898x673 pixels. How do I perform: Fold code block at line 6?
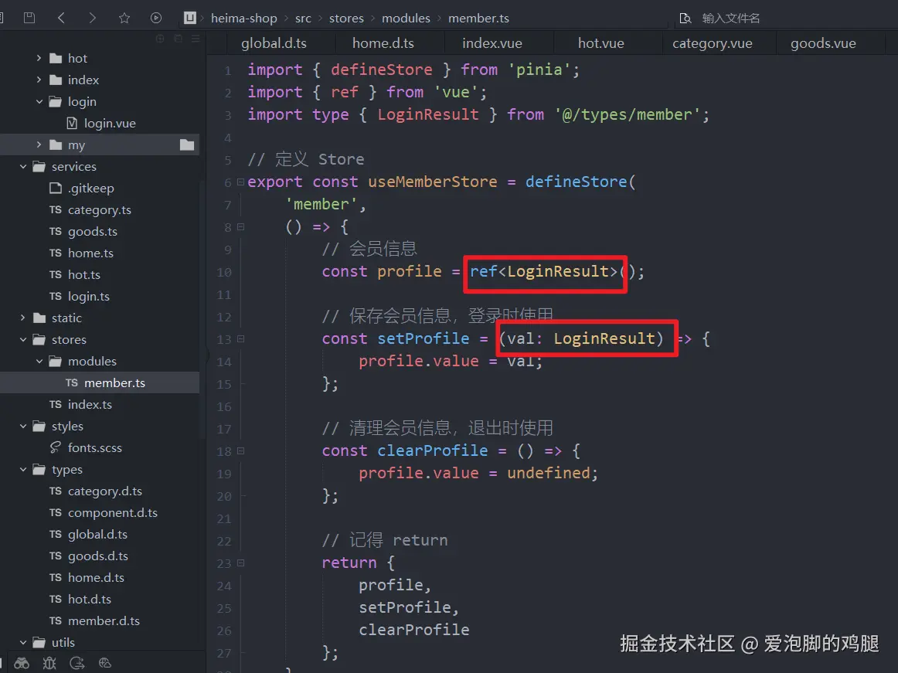point(240,182)
